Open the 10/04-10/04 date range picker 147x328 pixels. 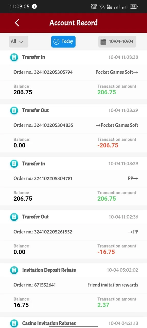tap(117, 42)
